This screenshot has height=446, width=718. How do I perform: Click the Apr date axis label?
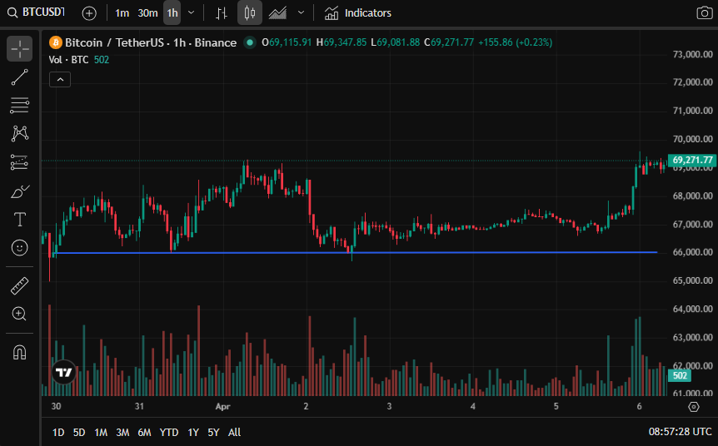pyautogui.click(x=222, y=406)
